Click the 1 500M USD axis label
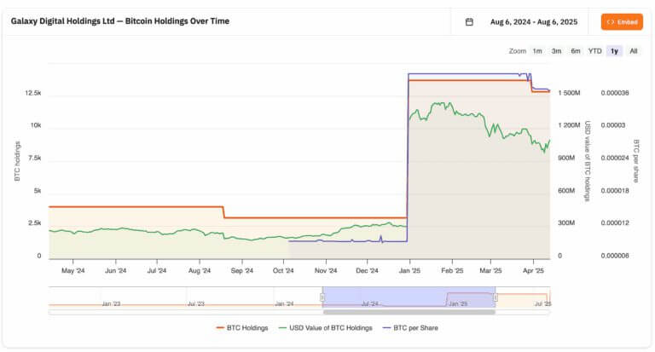The height and width of the screenshot is (352, 655). 569,93
